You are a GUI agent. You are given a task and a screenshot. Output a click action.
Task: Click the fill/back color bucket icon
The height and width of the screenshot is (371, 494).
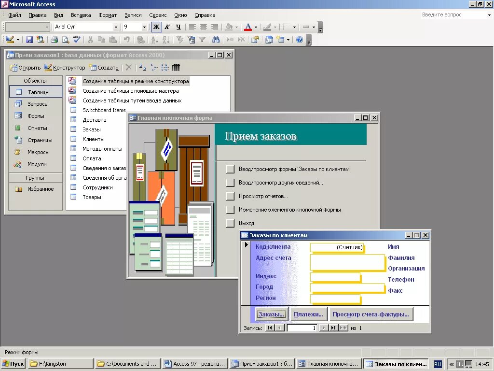pyautogui.click(x=229, y=27)
